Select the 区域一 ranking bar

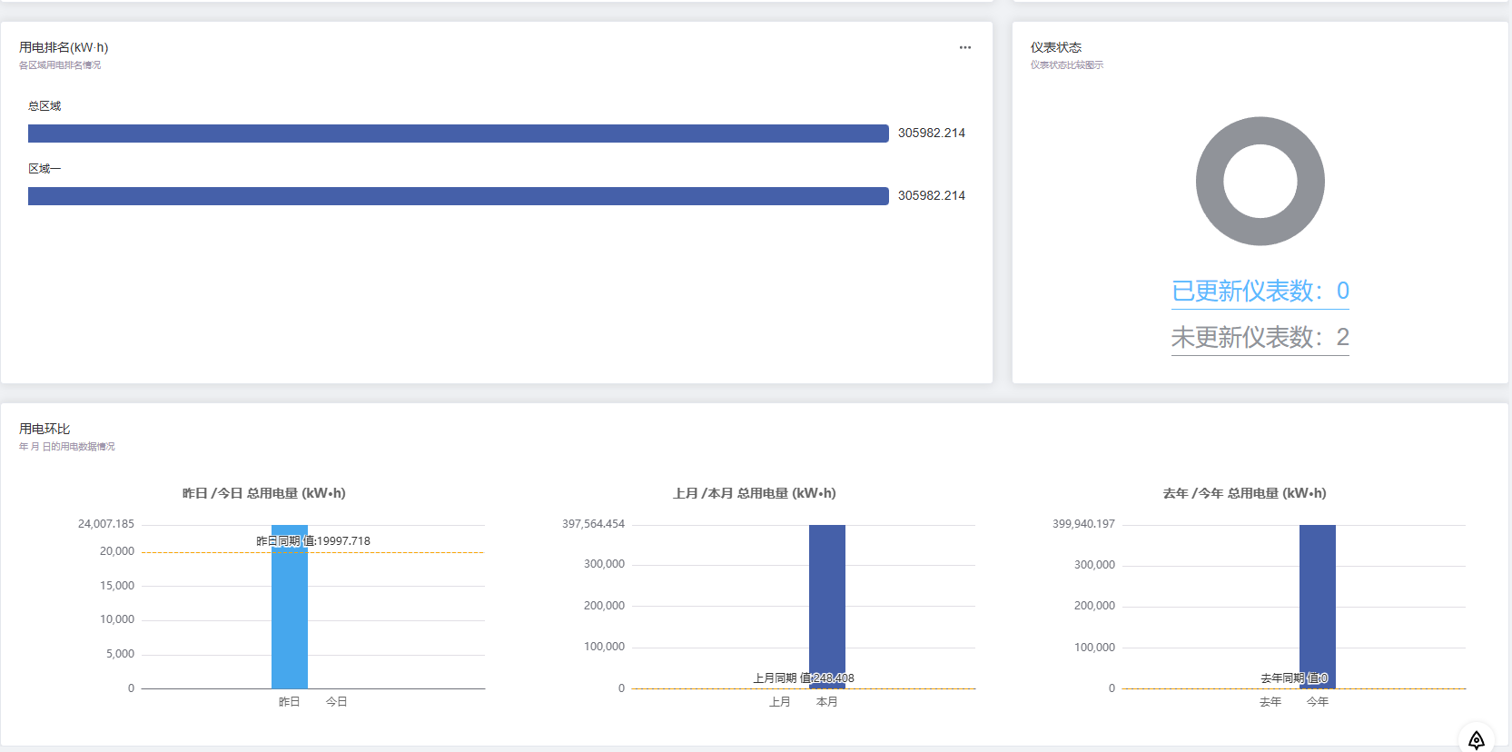pos(459,196)
